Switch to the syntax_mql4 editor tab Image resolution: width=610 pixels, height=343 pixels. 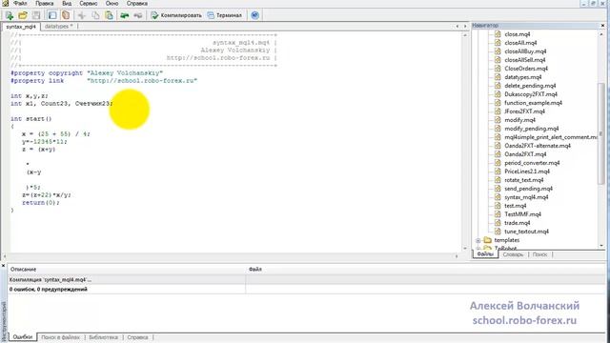21,27
